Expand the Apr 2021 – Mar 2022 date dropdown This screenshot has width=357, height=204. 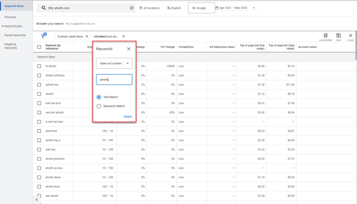point(253,8)
